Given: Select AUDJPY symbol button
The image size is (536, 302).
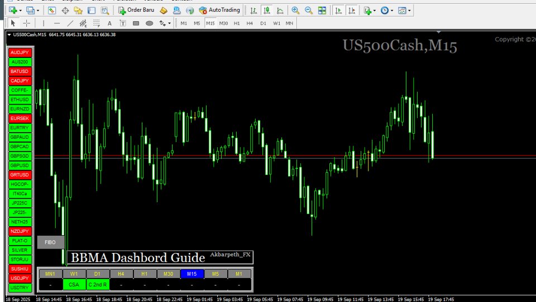Looking at the screenshot, I should pyautogui.click(x=20, y=52).
